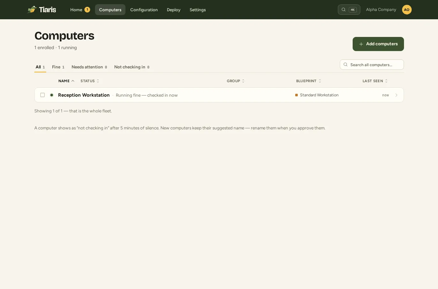Click the green status dot for Reception Workstation
Viewport: 438px width, 289px height.
[x=52, y=95]
